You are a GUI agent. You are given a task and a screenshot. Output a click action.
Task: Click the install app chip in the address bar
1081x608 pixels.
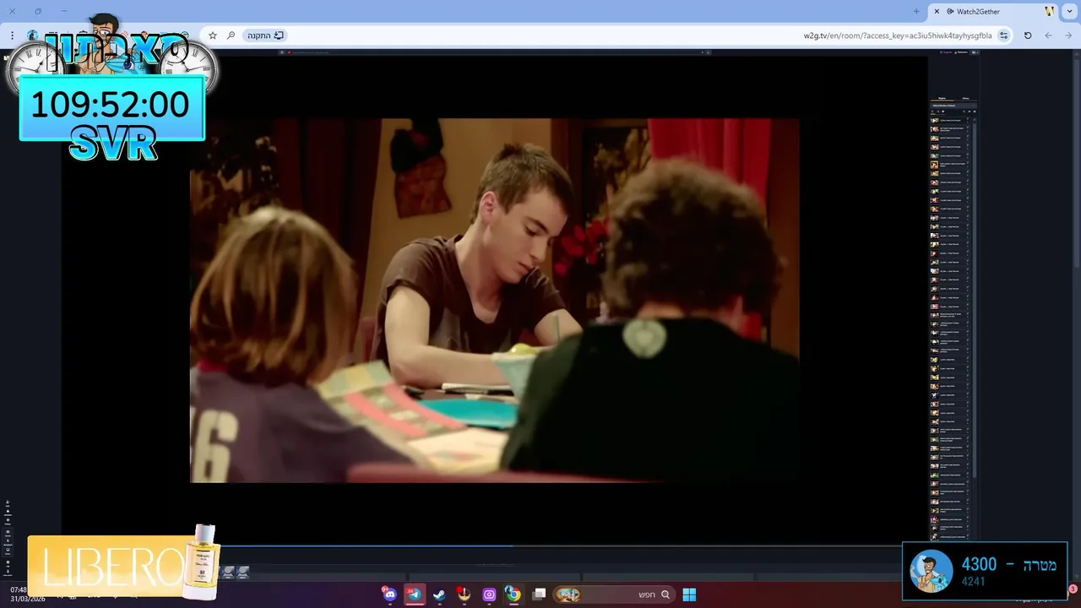(265, 35)
